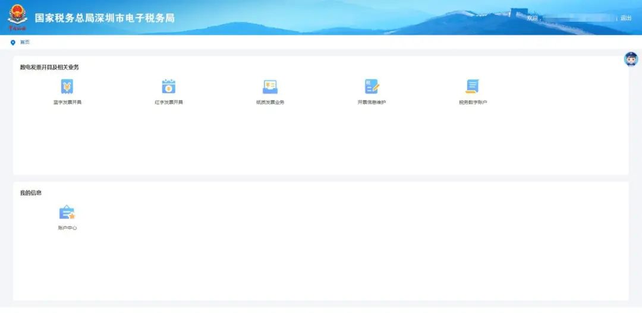Open the 蓝字发票开具 blue invoice icon

[67, 87]
